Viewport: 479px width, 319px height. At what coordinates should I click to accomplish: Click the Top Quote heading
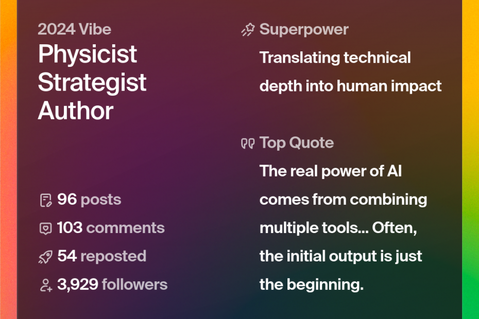pyautogui.click(x=297, y=143)
